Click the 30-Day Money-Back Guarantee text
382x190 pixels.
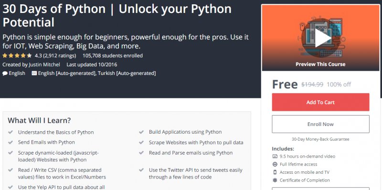[x=320, y=139]
